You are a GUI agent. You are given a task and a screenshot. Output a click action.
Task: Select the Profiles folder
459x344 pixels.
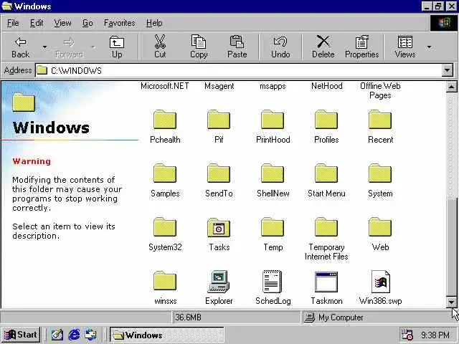[x=326, y=126]
